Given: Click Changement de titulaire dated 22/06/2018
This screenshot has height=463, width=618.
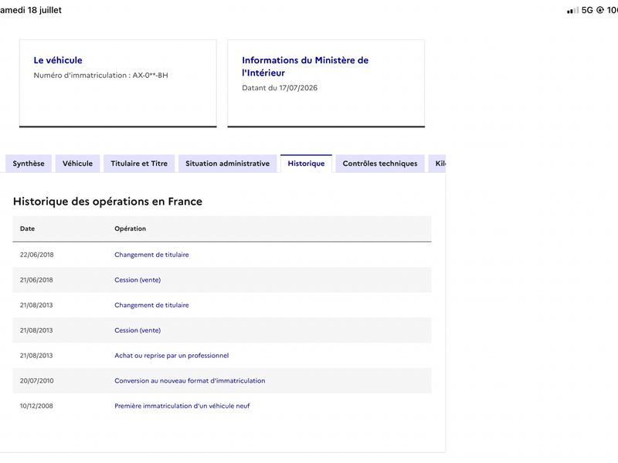Looking at the screenshot, I should click(151, 255).
